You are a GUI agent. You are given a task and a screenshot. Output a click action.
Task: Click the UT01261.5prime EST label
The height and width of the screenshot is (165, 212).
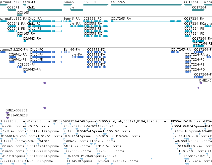(50, 136)
